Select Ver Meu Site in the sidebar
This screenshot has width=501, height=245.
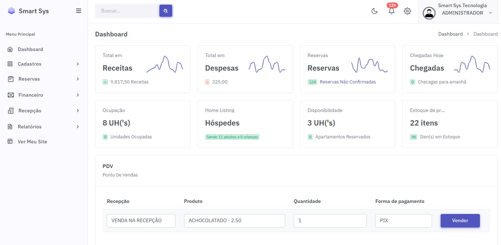tap(32, 142)
